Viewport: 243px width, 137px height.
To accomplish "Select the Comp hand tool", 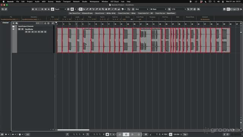I will pos(106,9).
